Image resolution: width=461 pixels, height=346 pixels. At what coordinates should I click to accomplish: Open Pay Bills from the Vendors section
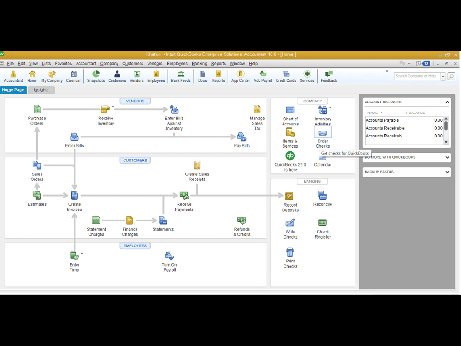(x=242, y=138)
